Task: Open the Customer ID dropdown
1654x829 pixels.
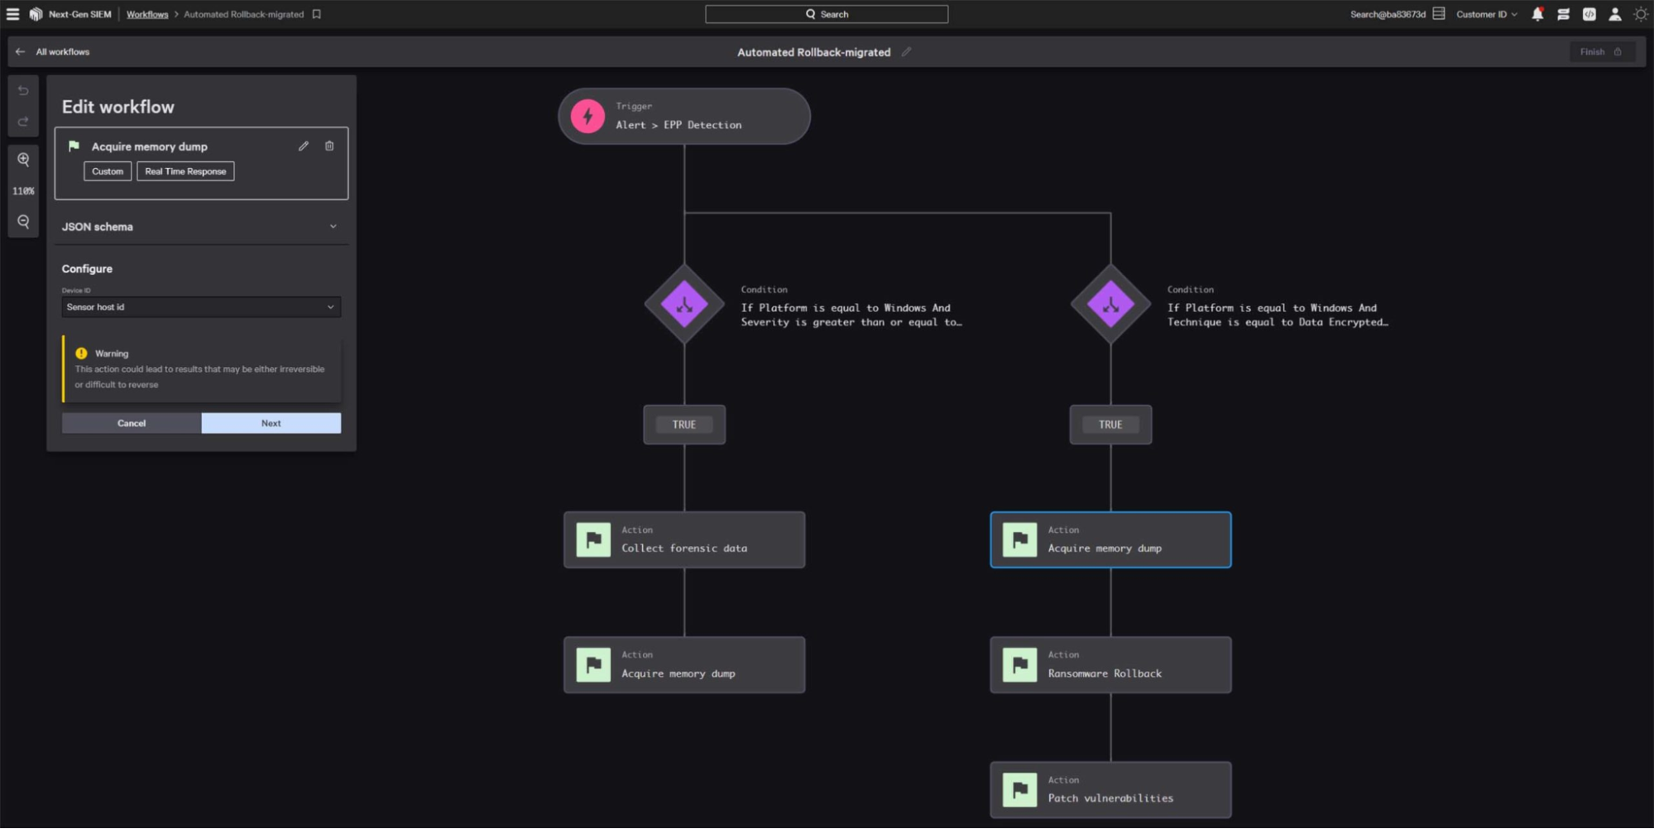Action: (1486, 14)
